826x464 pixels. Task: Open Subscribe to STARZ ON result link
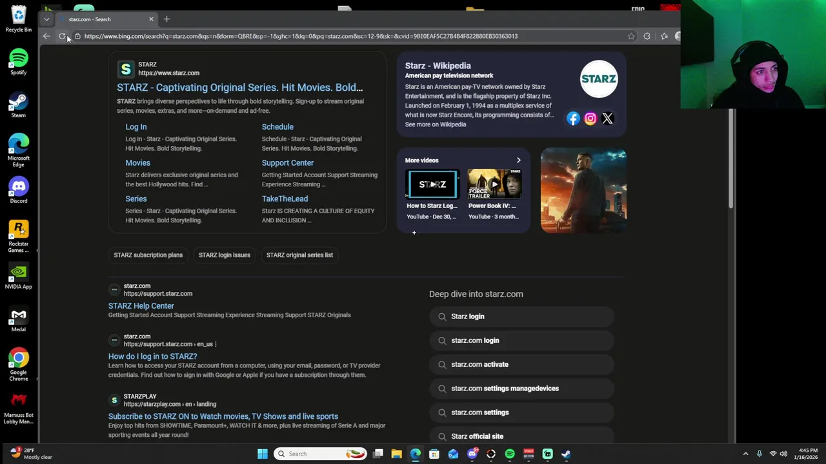tap(223, 416)
